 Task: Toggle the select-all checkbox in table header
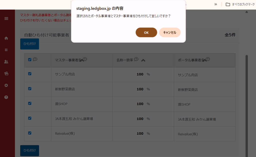[30, 59]
